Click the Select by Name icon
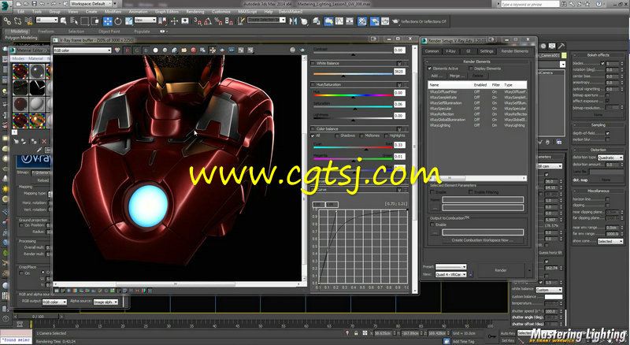630x345 pixels. click(x=74, y=21)
